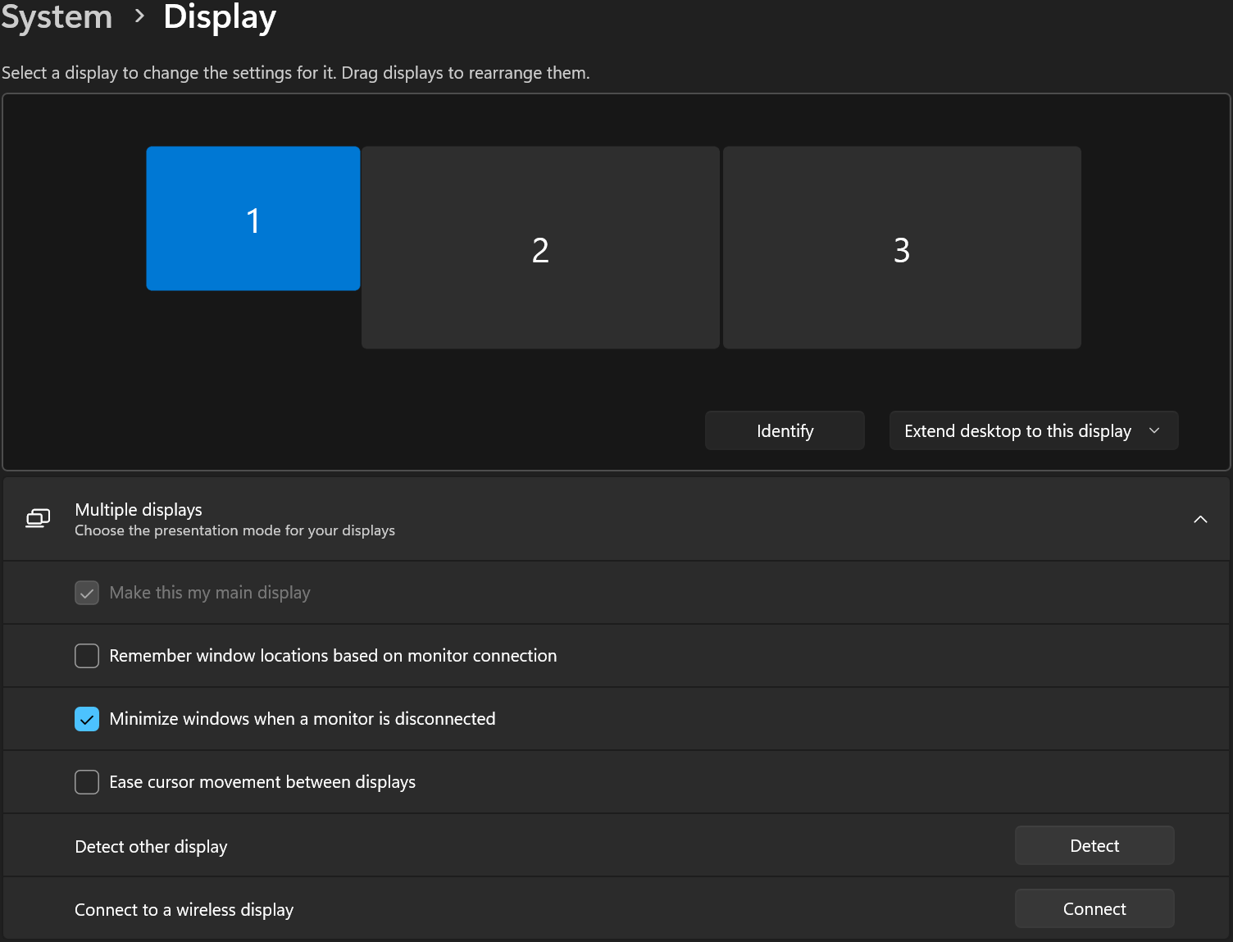Screen dimensions: 1233x942
Task: Click the 'Connect to a wireless display' label
Action: [x=184, y=909]
